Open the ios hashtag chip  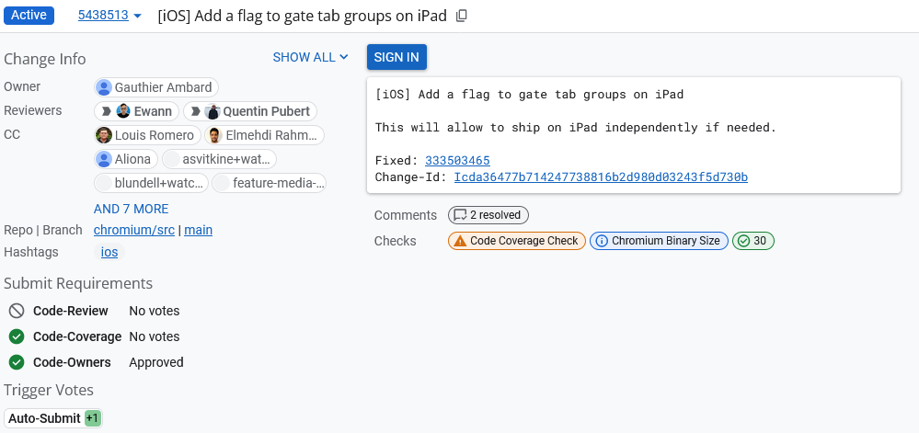(x=109, y=252)
